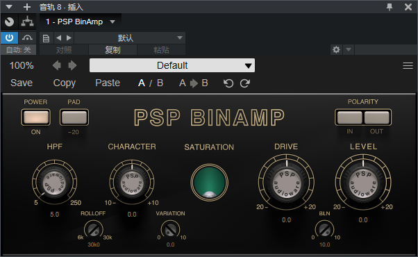
Task: Click the LEVEL value 0.0
Action: pyautogui.click(x=363, y=220)
